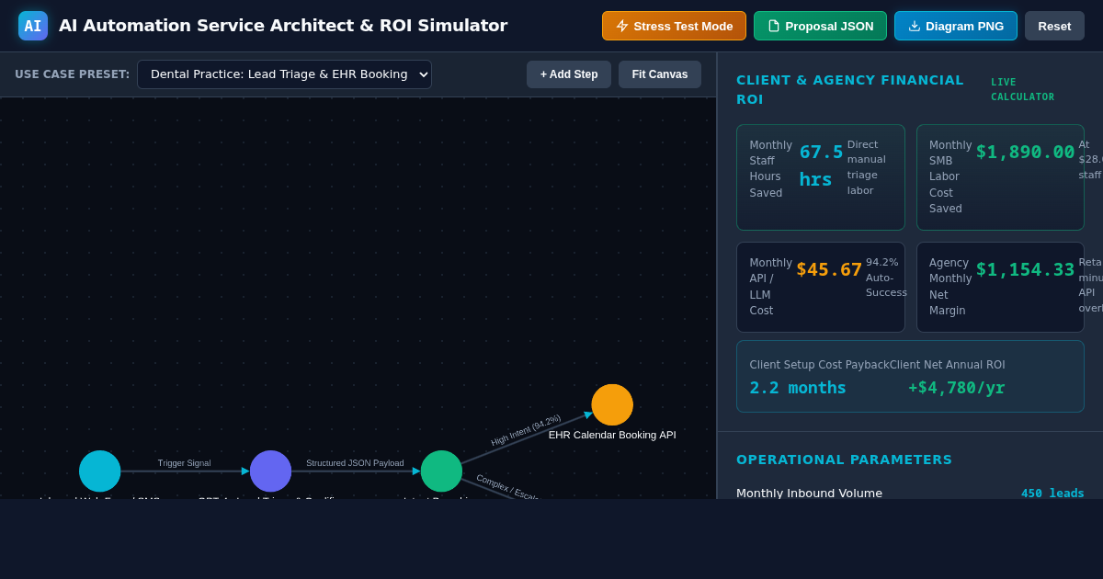Click the +$4,780/yr ROI value
This screenshot has height=579, width=1103.
(957, 388)
